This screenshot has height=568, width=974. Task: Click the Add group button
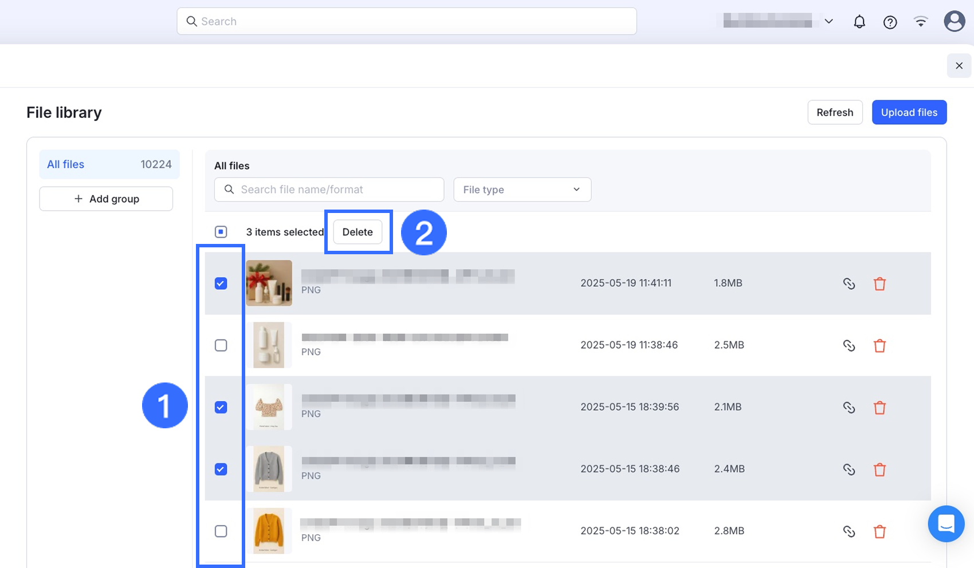point(106,199)
